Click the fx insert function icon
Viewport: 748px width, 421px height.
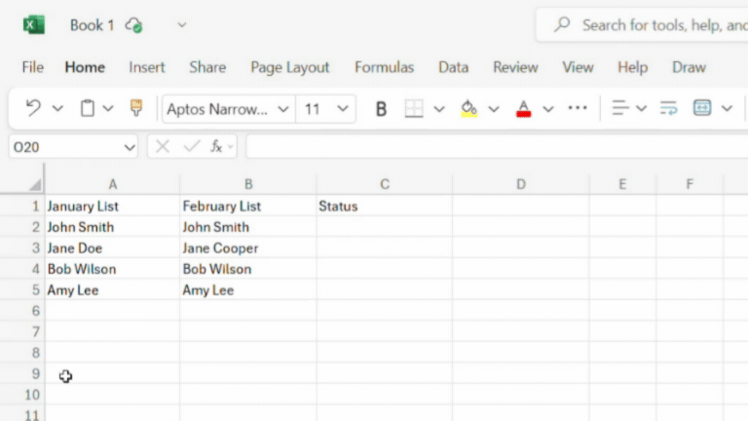217,146
